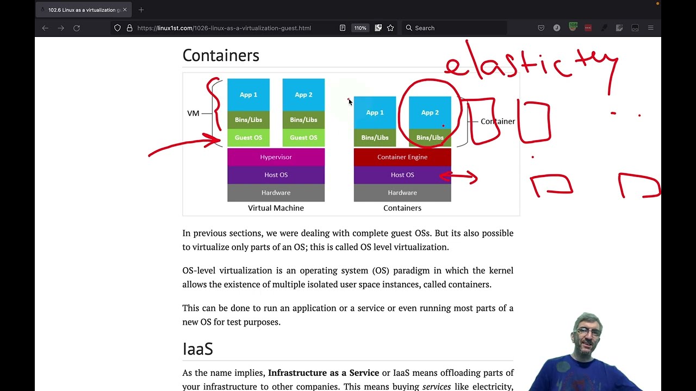Open the grey screenshot extension icon
696x391 pixels.
(619, 28)
